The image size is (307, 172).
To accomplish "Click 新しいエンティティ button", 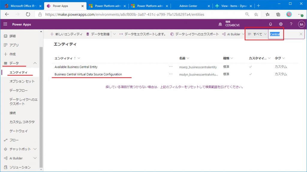I will (x=67, y=34).
